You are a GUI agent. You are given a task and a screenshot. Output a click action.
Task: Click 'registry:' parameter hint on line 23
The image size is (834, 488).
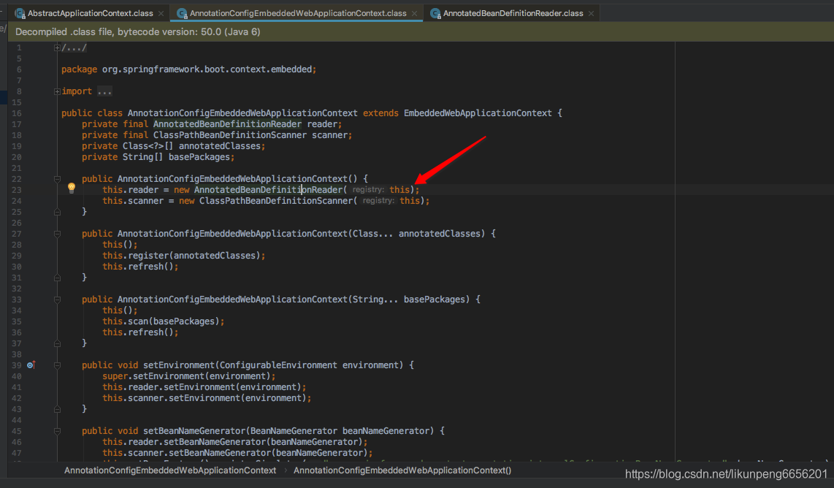[367, 189]
